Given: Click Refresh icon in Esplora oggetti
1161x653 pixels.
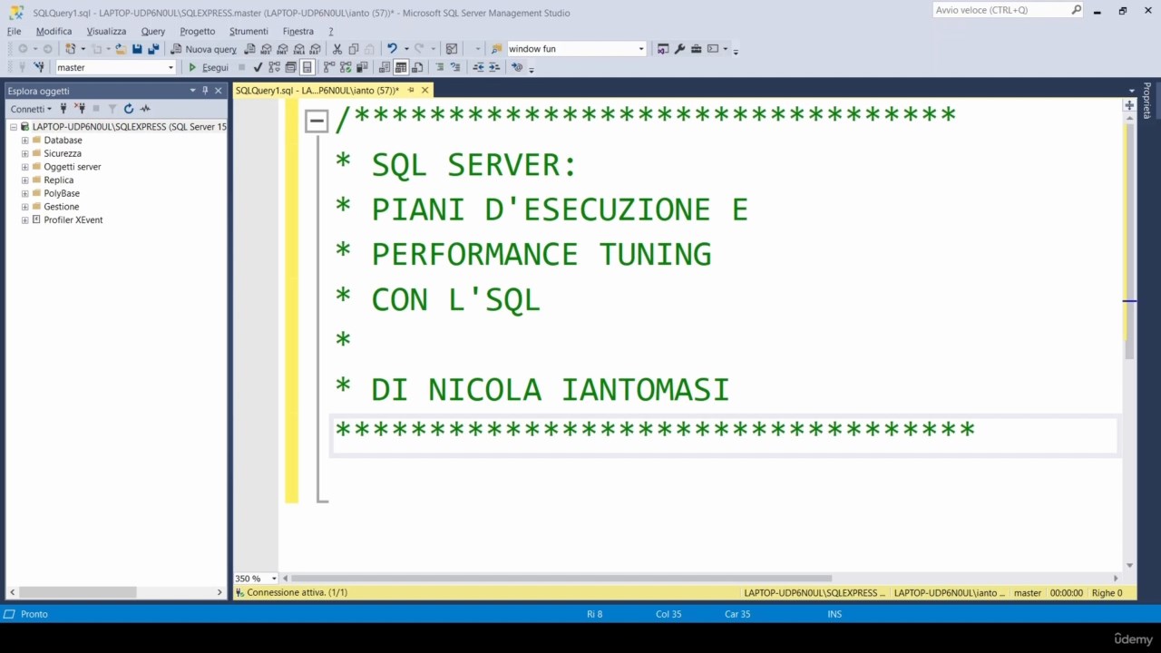Looking at the screenshot, I should pos(129,109).
